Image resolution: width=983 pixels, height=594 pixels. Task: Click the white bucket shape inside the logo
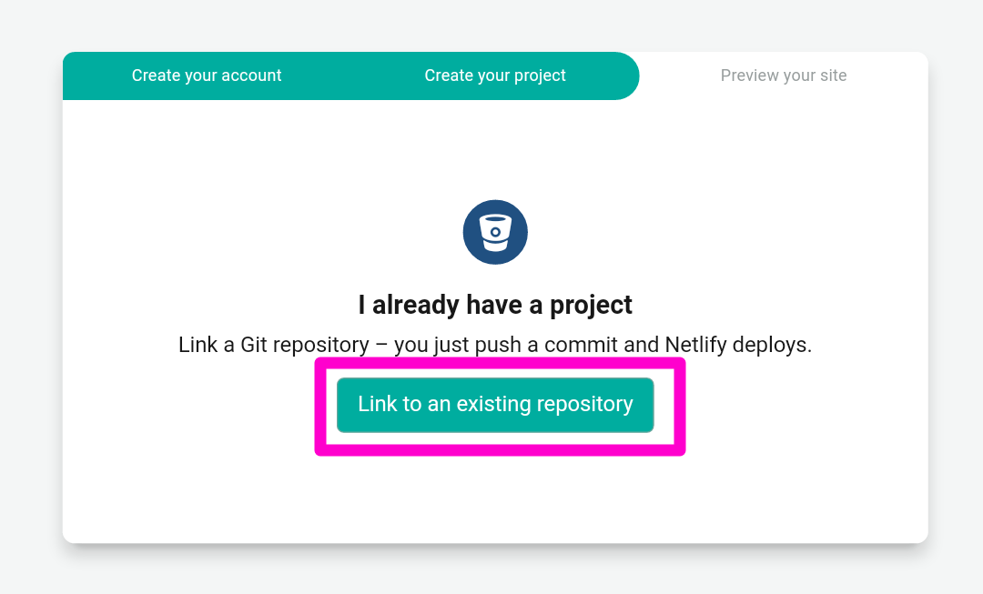tap(495, 233)
